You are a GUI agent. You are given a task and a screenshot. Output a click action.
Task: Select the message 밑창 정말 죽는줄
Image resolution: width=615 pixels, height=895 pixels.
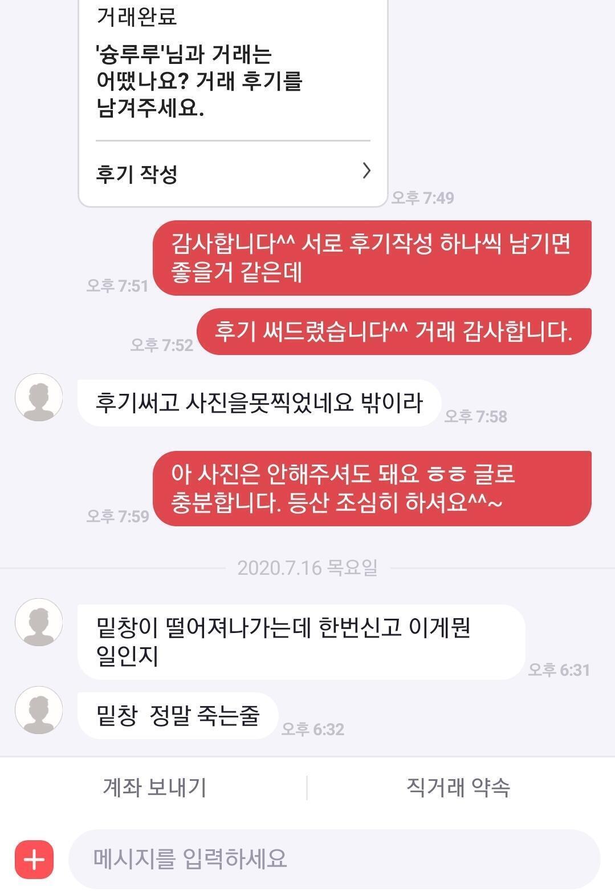(x=178, y=716)
